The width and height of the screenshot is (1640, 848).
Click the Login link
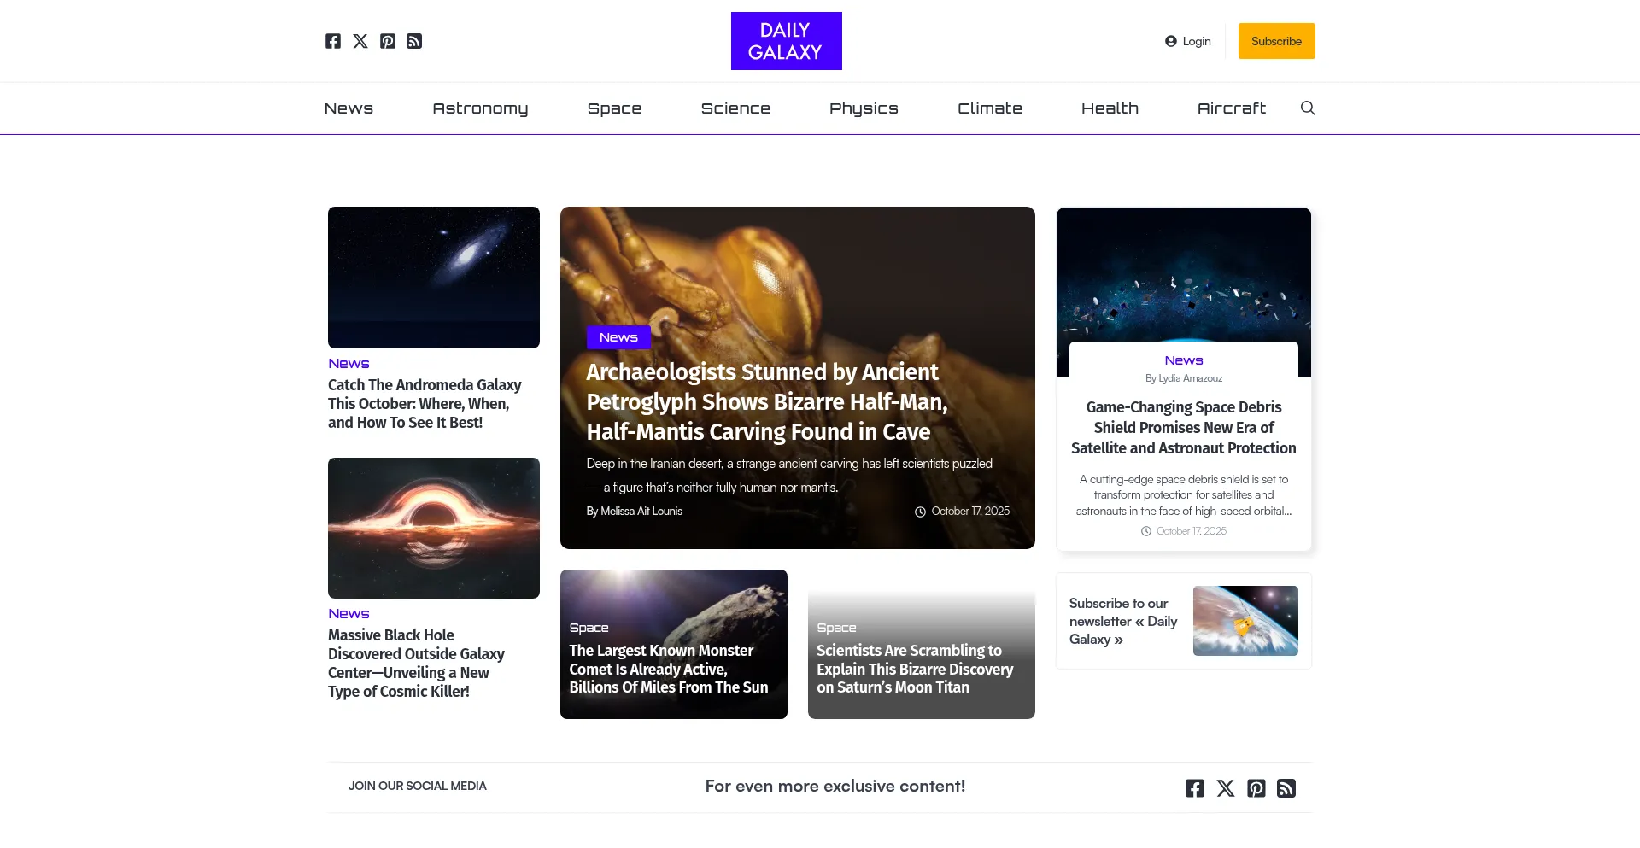[1188, 41]
